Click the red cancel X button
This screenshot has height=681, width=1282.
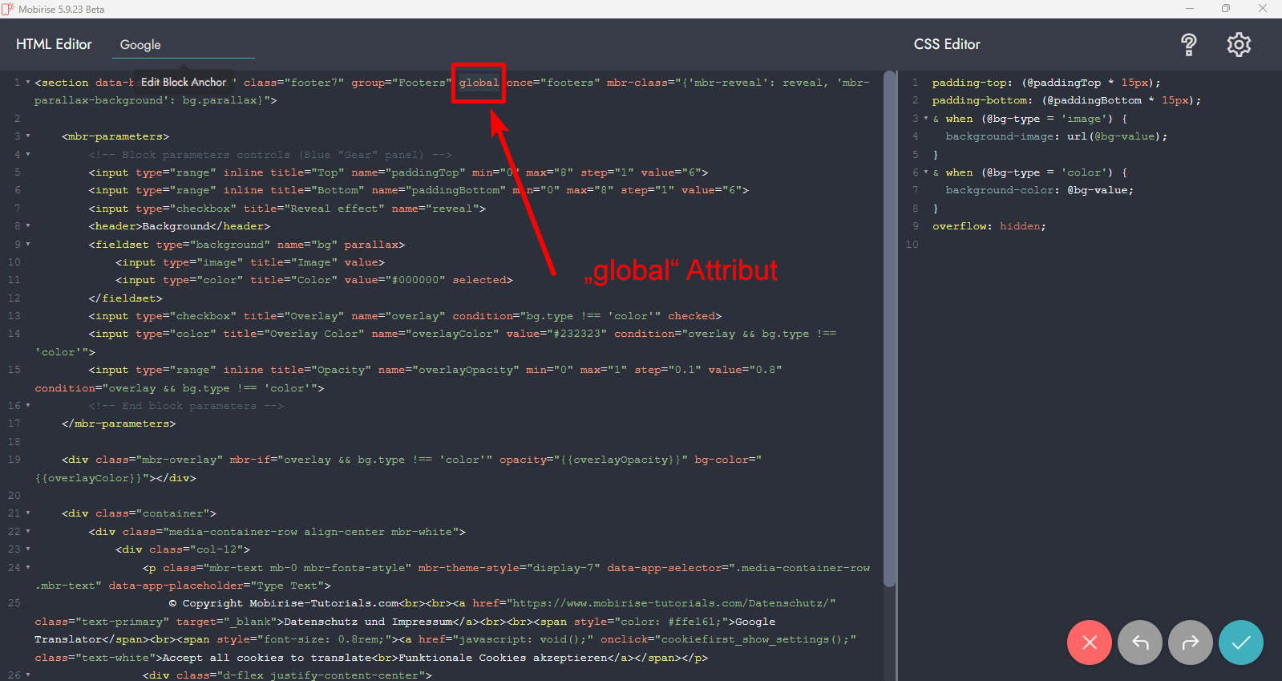(1089, 642)
